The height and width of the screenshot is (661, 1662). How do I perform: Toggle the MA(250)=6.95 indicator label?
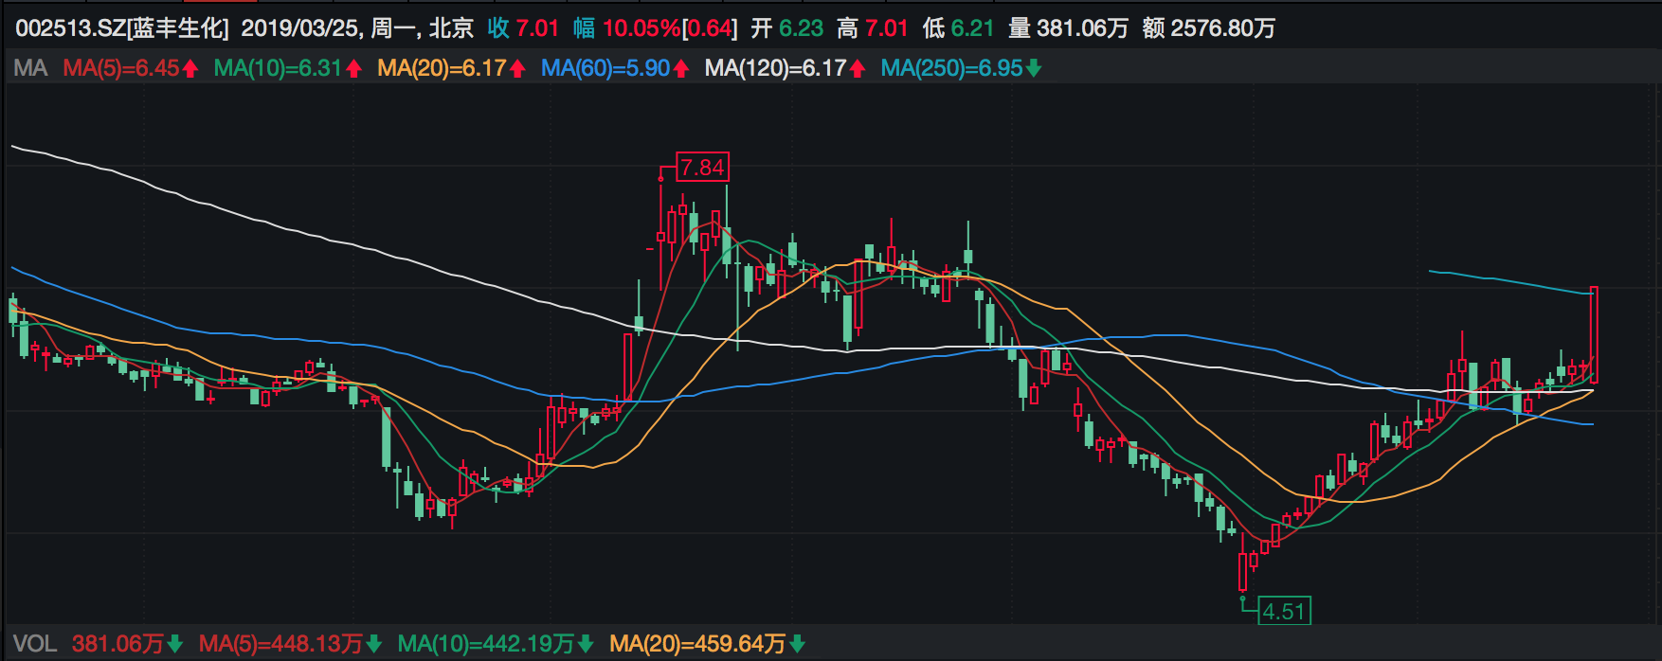coord(951,68)
